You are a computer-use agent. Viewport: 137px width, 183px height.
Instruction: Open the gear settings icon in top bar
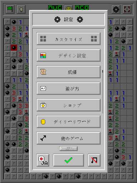(x=116, y=9)
